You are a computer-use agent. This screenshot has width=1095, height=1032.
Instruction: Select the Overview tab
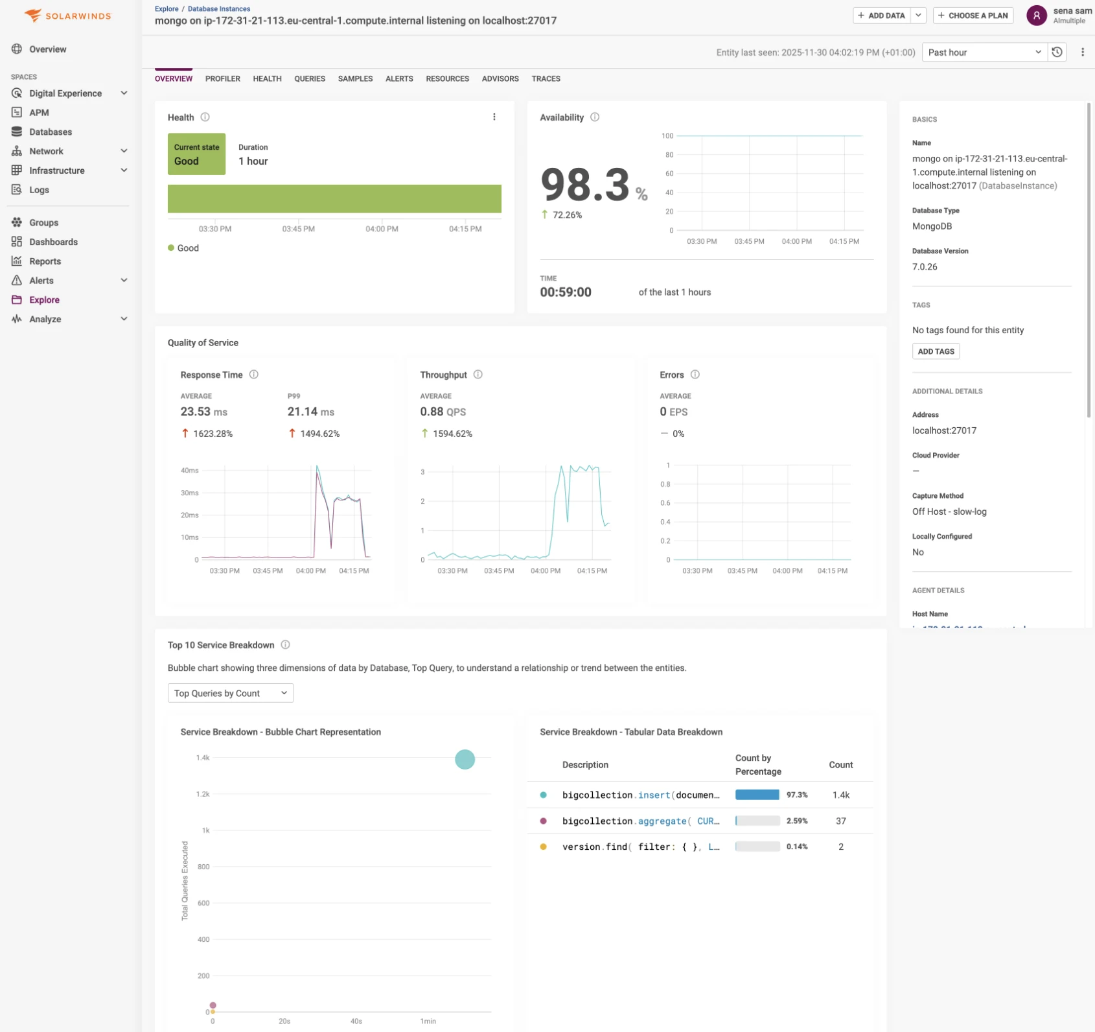pos(174,78)
